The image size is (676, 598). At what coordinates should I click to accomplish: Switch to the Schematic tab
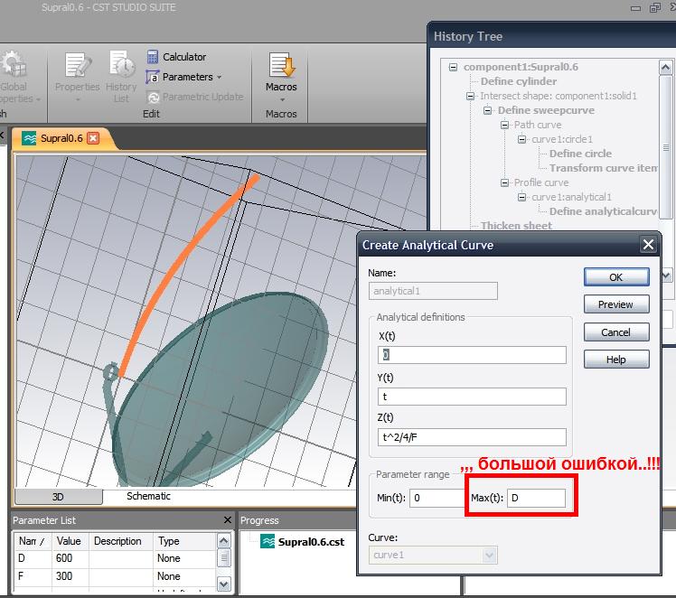(x=148, y=496)
